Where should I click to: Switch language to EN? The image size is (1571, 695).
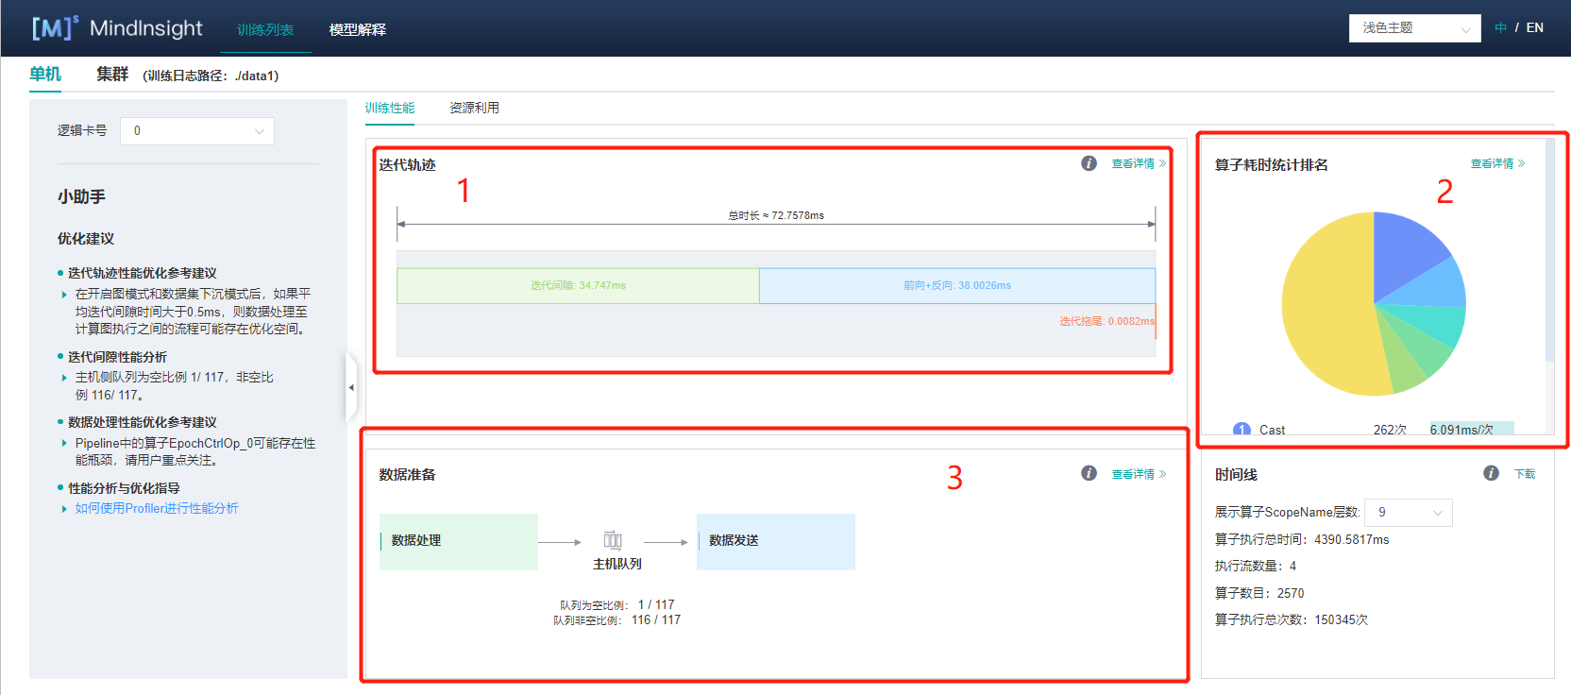point(1535,27)
